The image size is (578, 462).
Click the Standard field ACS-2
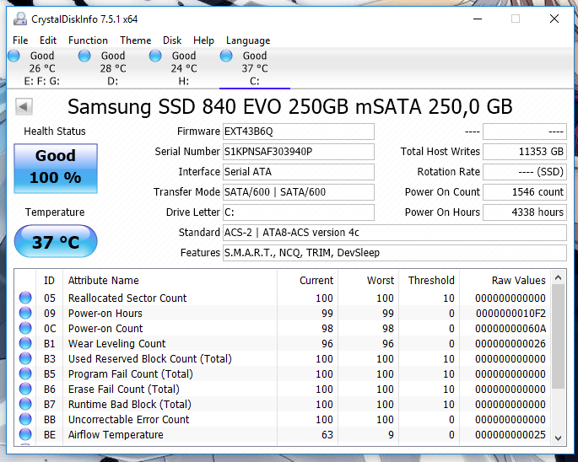395,233
